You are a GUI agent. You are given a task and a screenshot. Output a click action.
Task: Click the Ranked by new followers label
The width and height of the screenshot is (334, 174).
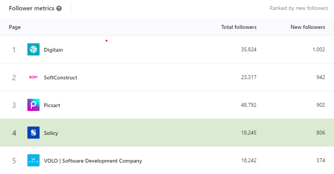pyautogui.click(x=299, y=8)
